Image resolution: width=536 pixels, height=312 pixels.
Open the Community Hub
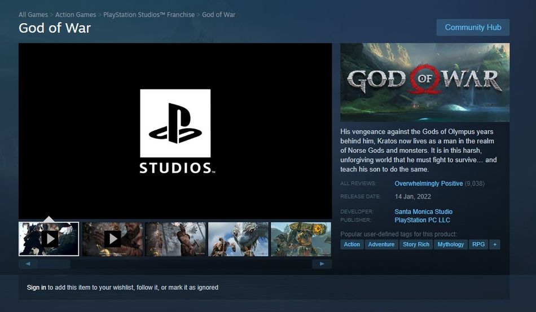(473, 27)
